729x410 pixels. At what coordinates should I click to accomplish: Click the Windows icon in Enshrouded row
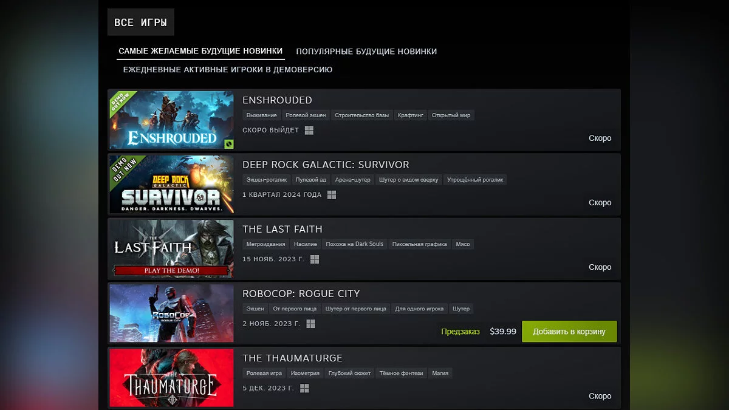tap(309, 130)
